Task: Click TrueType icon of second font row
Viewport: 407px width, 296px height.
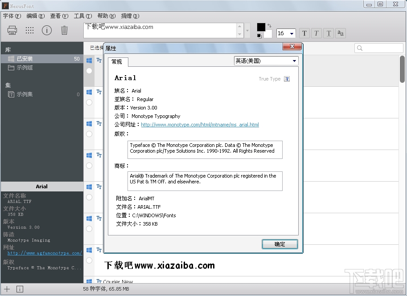Action: [99, 92]
